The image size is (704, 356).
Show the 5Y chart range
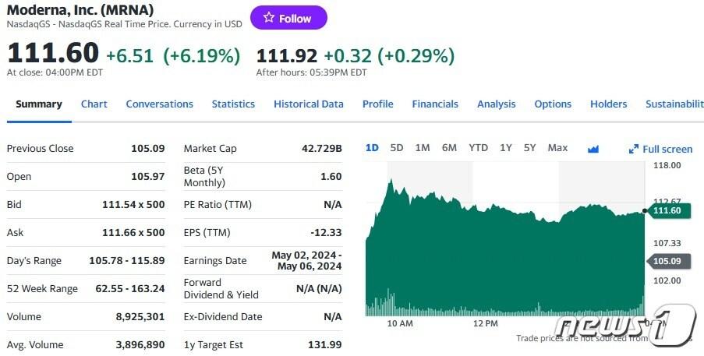pos(529,148)
